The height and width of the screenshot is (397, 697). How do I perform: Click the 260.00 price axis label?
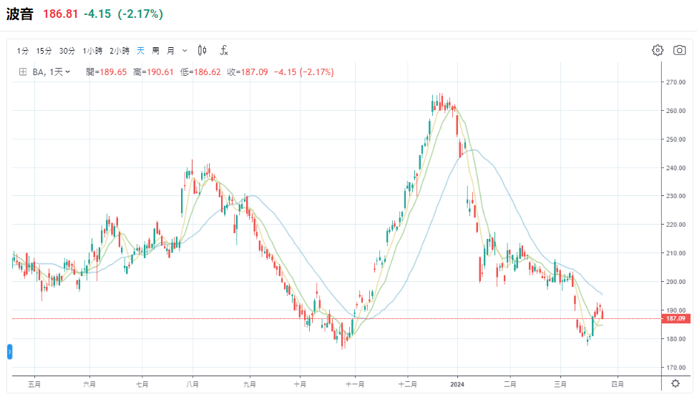(x=676, y=111)
